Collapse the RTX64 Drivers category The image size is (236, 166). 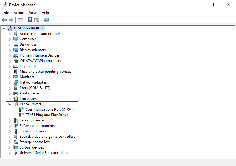coord(10,104)
